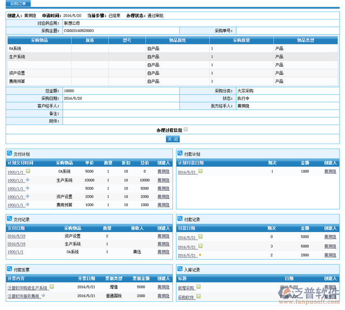Select the OA系统 row in purchase items table

click(x=173, y=49)
